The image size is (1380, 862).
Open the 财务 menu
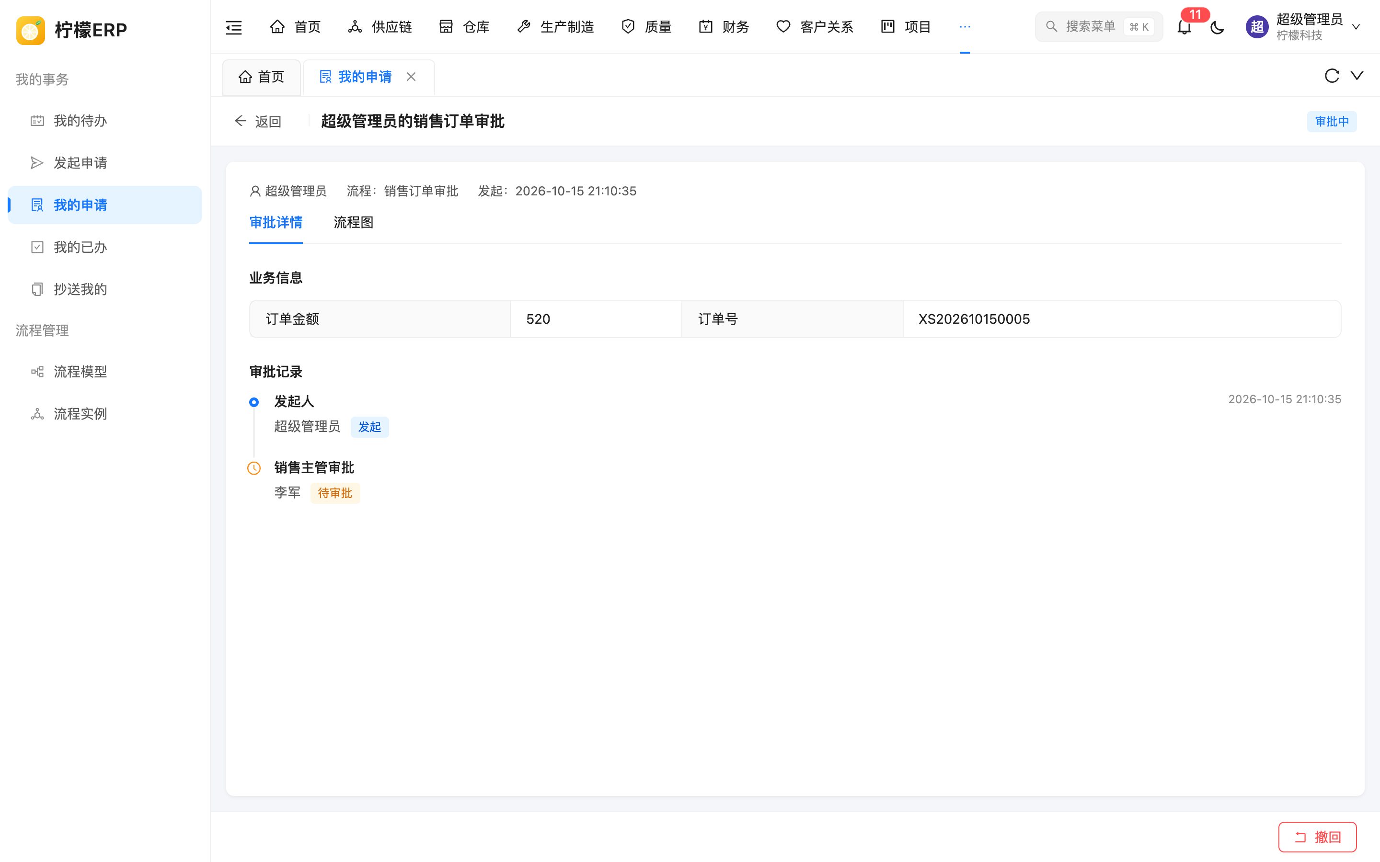tap(724, 27)
